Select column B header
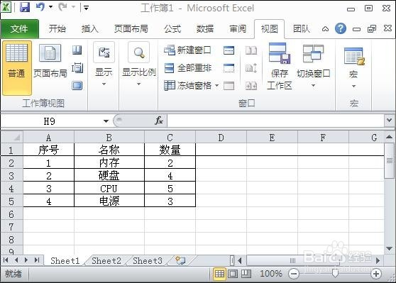This screenshot has height=283, width=396. pyautogui.click(x=109, y=138)
